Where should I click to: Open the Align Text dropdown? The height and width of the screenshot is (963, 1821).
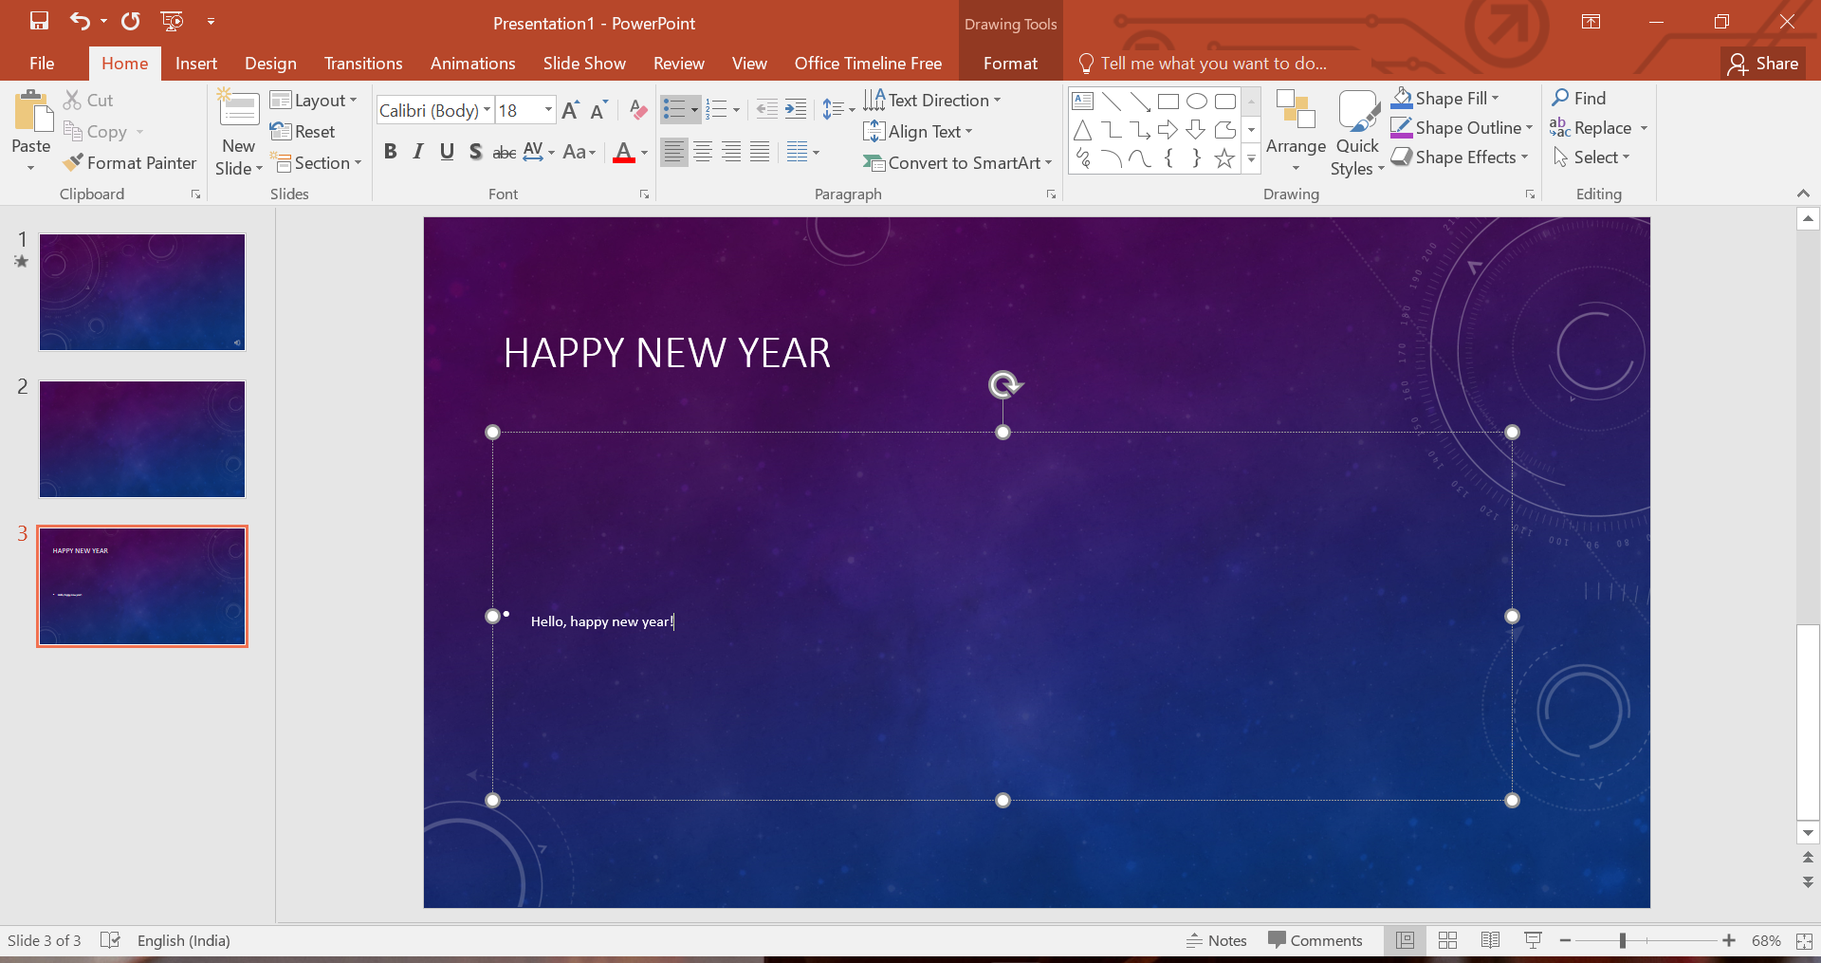[x=918, y=132]
